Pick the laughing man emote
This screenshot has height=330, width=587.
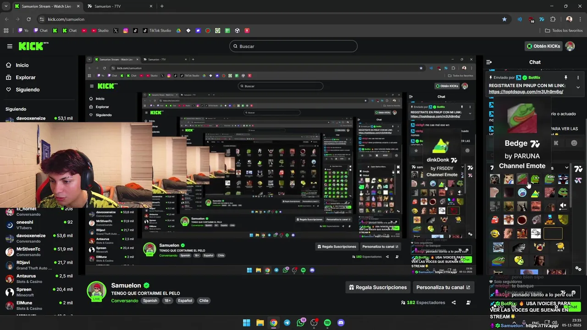click(536, 206)
